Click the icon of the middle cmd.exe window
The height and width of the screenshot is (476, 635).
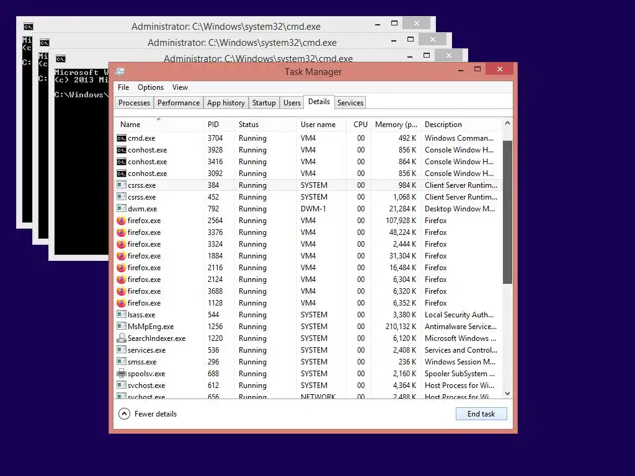(x=45, y=43)
